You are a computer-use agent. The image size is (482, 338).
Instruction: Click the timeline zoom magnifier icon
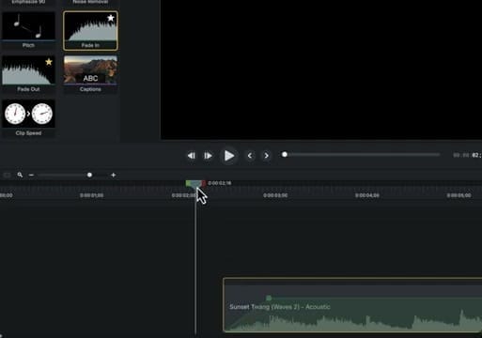point(20,175)
